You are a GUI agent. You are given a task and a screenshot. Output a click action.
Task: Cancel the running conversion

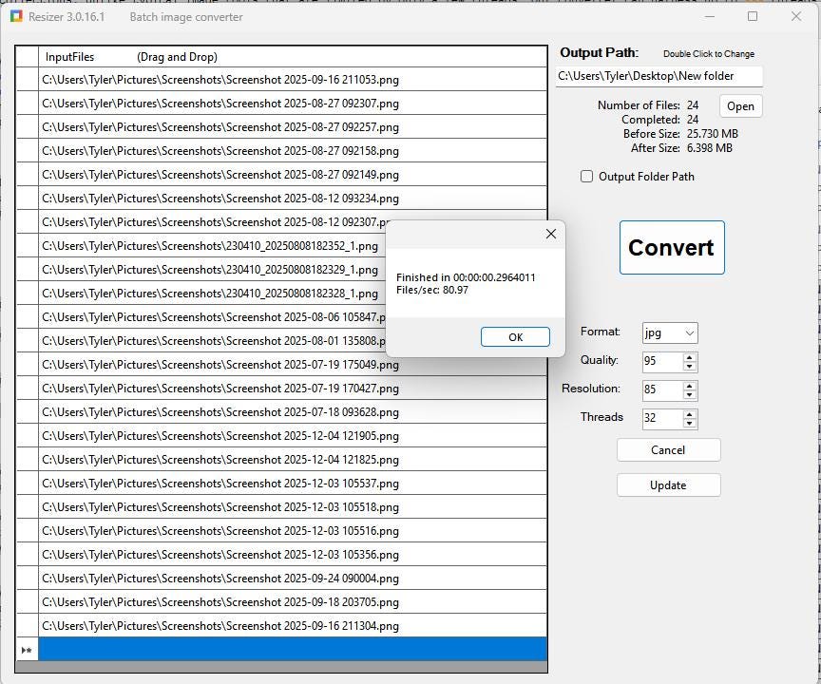pos(668,450)
